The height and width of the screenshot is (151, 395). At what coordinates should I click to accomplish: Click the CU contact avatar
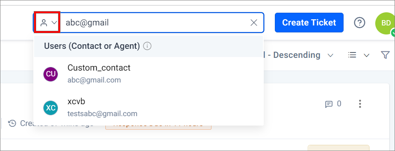point(51,74)
